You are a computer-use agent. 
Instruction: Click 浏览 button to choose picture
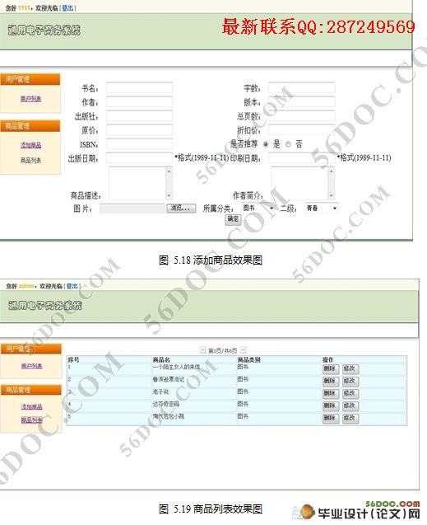[181, 208]
